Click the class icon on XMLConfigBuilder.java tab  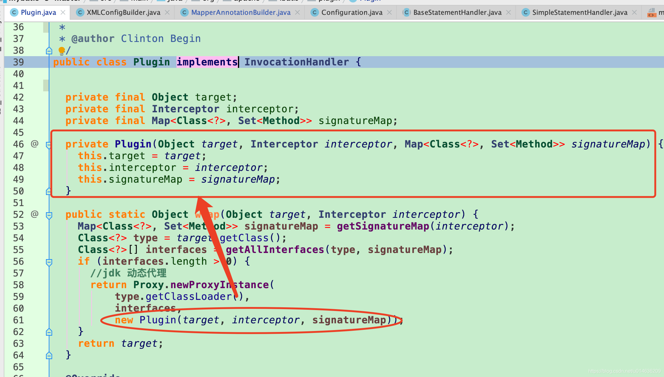click(80, 12)
